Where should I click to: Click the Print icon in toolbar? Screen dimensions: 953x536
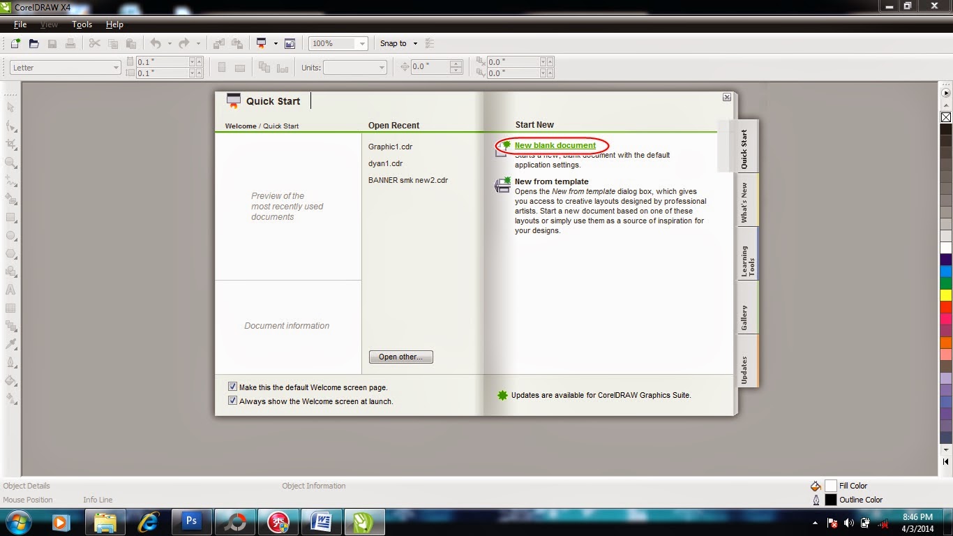coord(70,43)
